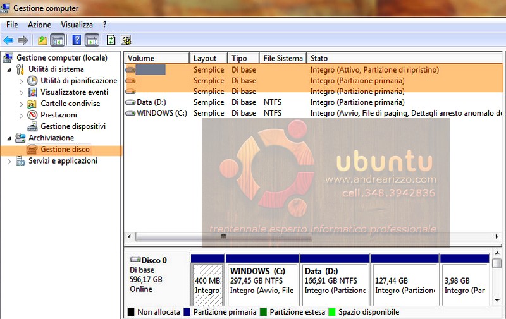Click volume list scrollbar right arrow
Viewport: 506px width, 319px height.
coord(497,237)
